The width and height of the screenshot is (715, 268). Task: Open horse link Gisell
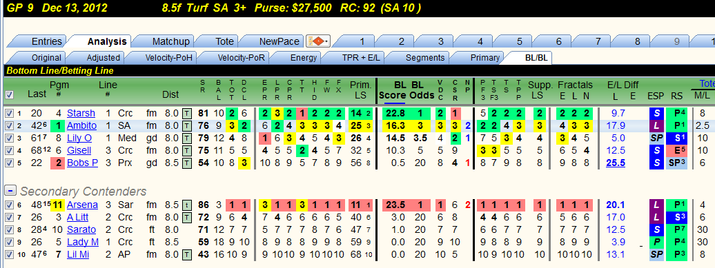tap(79, 151)
